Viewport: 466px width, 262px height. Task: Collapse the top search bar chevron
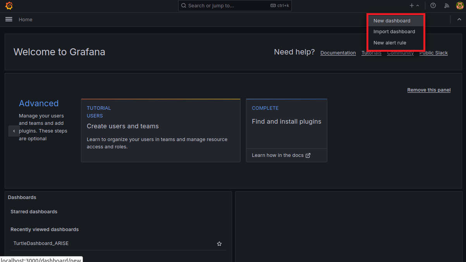459,19
